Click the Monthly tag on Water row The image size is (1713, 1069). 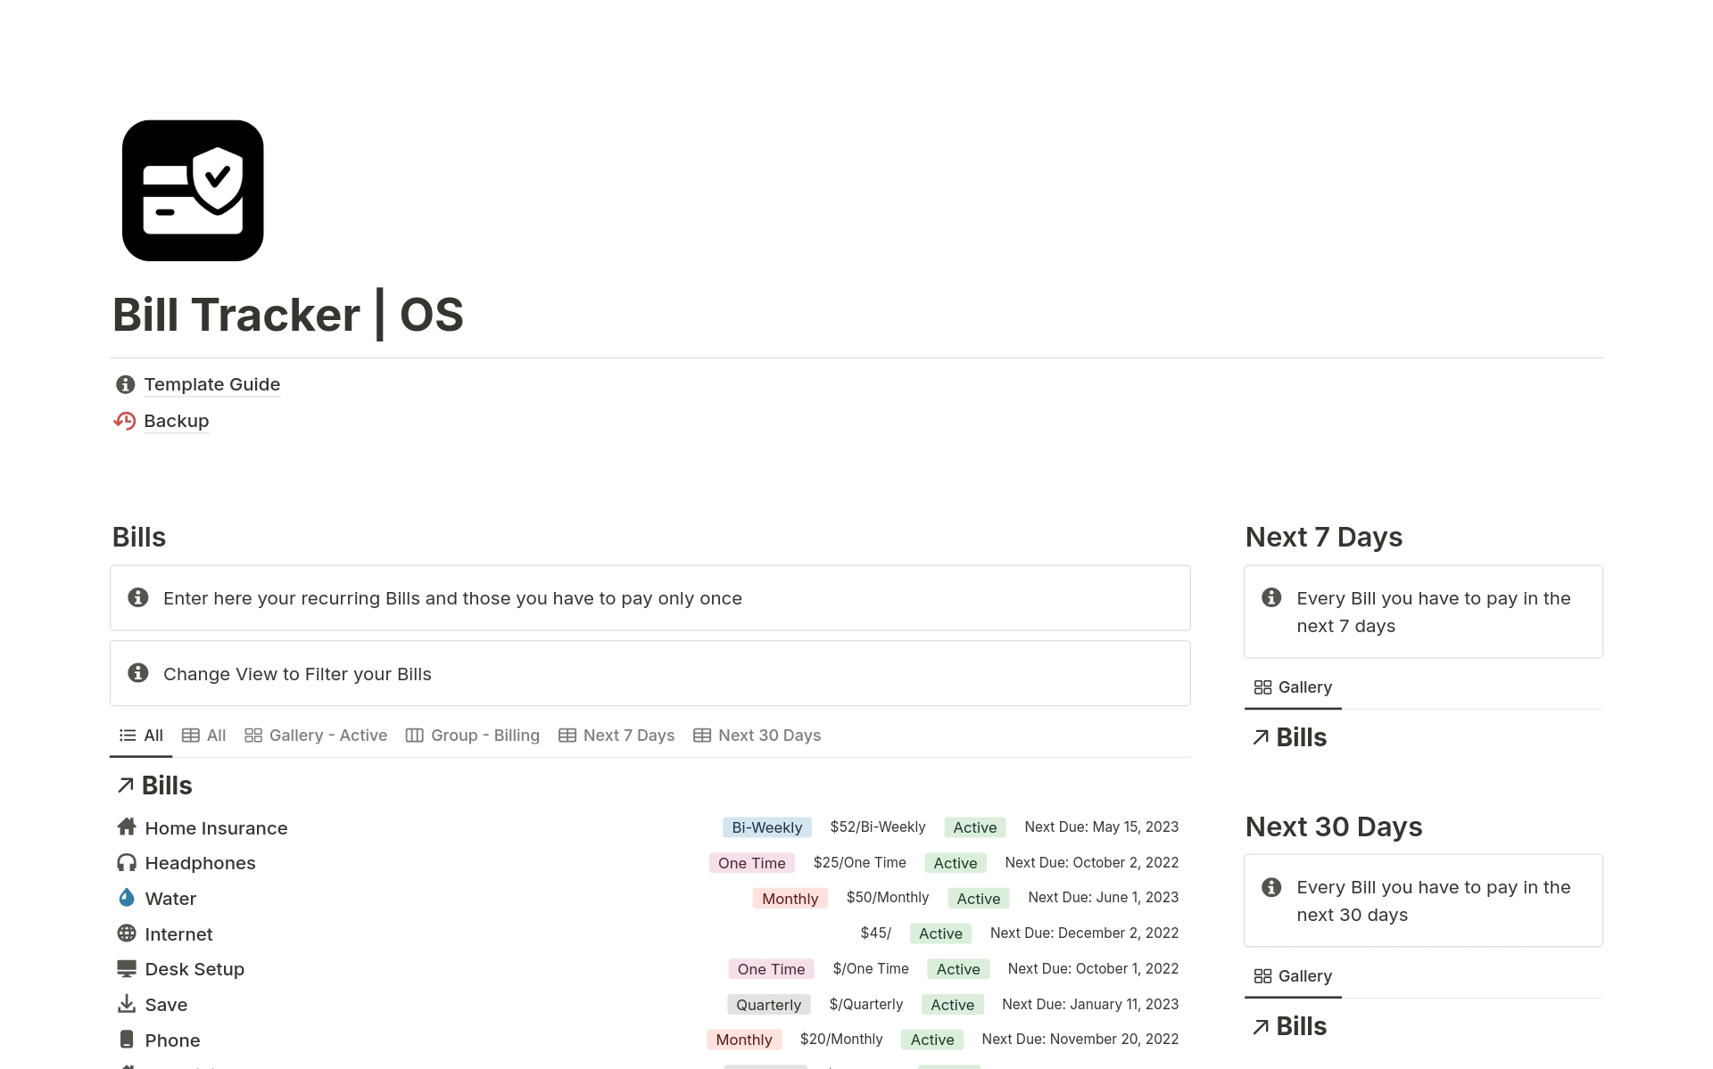tap(790, 899)
